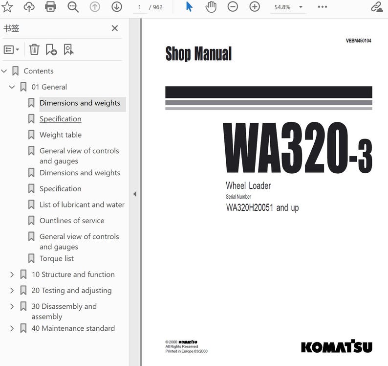Go to next page arrow

pos(117,7)
